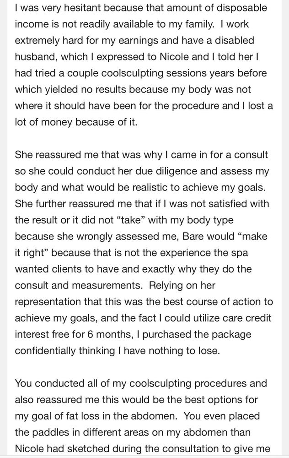
Task: Click the line starting "You conducted all of my"
Action: point(141,383)
